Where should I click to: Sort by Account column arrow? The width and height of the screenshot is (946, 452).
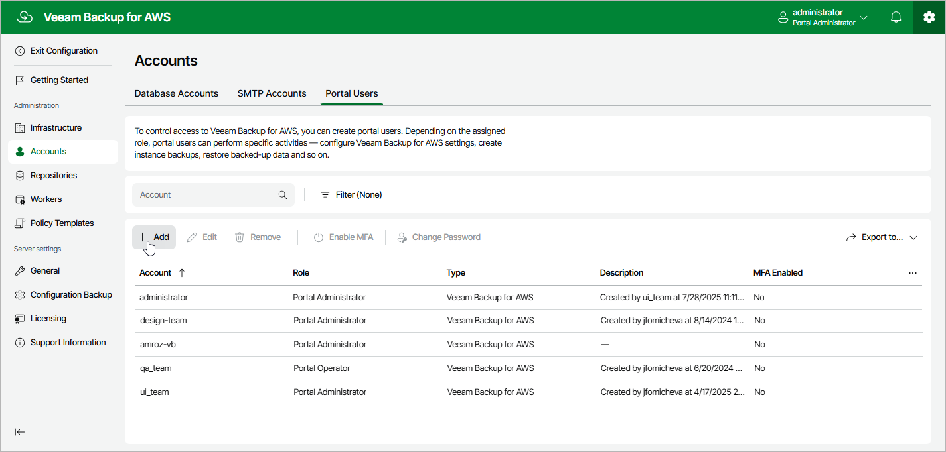click(x=182, y=273)
